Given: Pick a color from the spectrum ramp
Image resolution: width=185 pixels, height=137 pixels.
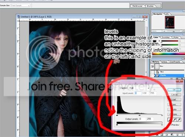Looking at the screenshot, I should click(168, 54).
